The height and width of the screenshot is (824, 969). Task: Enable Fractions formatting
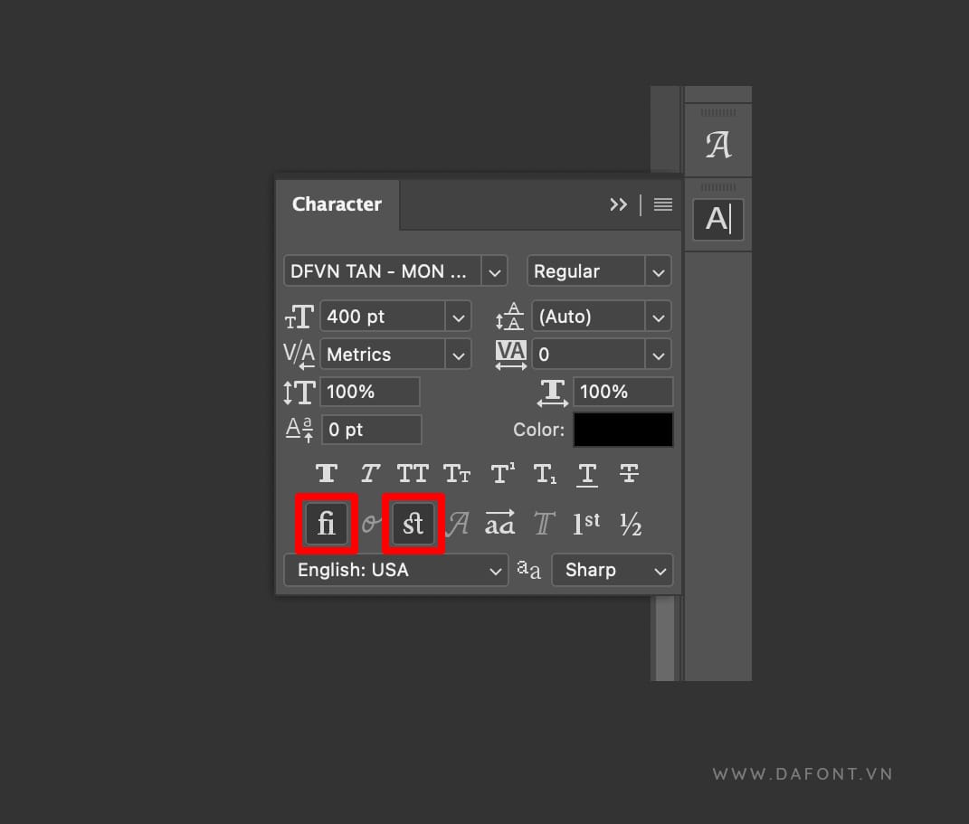pos(631,523)
